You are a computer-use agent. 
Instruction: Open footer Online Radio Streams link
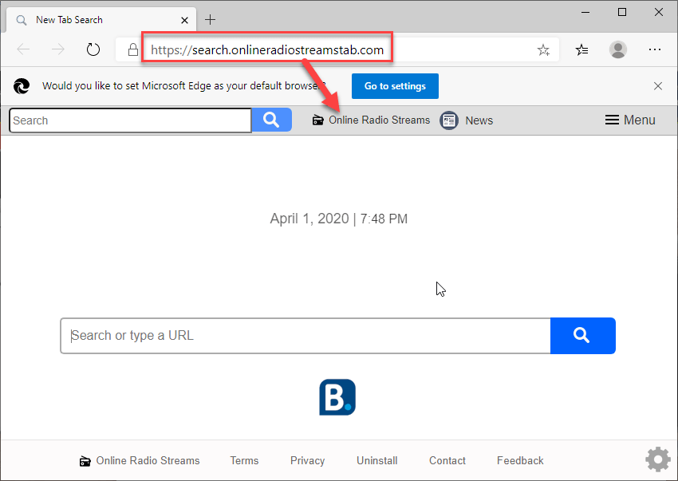coord(140,461)
